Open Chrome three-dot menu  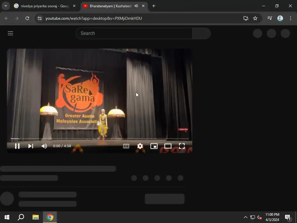click(x=291, y=18)
